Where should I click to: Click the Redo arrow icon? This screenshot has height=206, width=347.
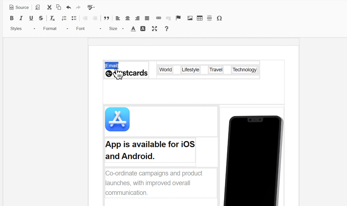(x=78, y=7)
